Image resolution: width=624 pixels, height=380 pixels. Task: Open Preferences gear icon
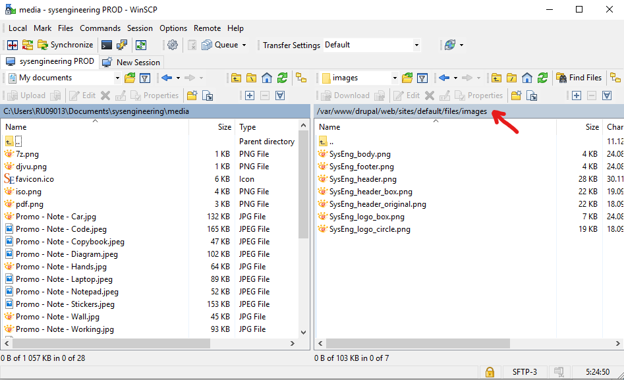pyautogui.click(x=173, y=45)
